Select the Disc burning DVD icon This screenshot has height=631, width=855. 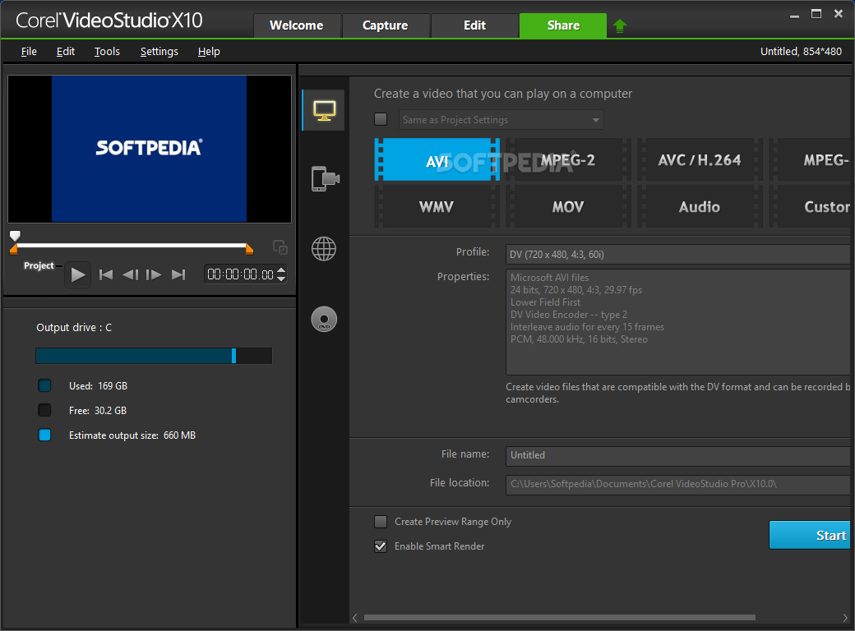[x=324, y=320]
